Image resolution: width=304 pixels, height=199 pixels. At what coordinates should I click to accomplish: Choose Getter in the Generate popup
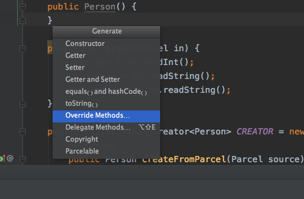pos(76,55)
